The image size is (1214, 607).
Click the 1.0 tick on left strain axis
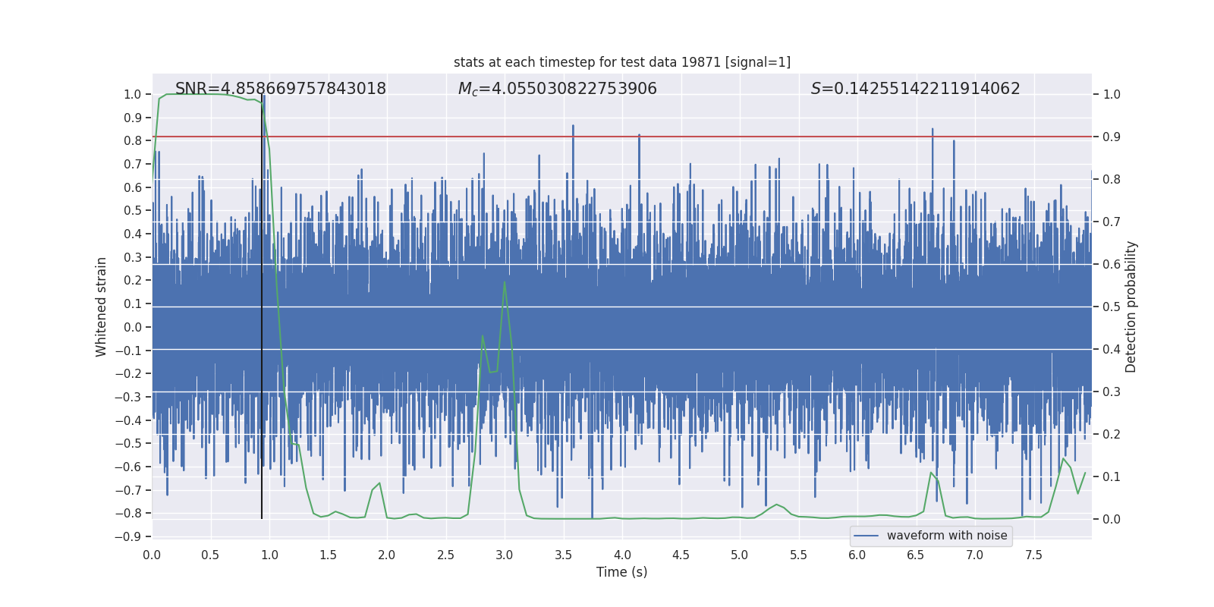pyautogui.click(x=132, y=95)
